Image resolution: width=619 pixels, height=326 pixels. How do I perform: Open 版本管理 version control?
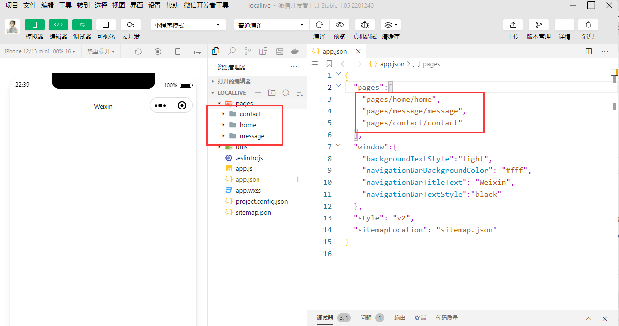(539, 25)
